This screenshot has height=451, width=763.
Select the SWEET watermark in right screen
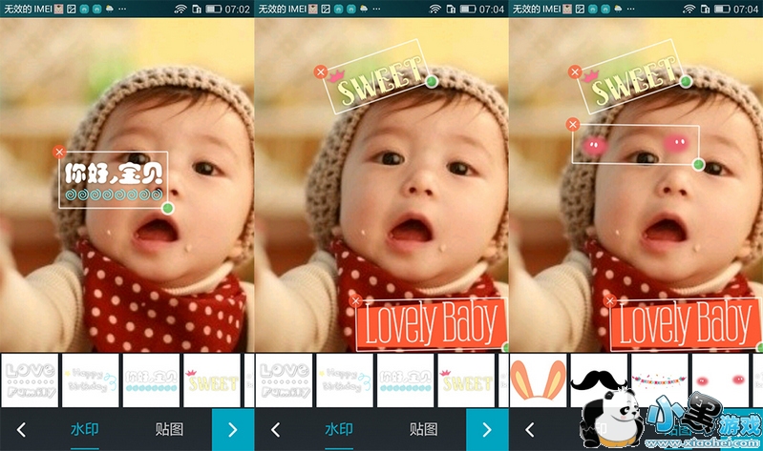click(x=630, y=77)
